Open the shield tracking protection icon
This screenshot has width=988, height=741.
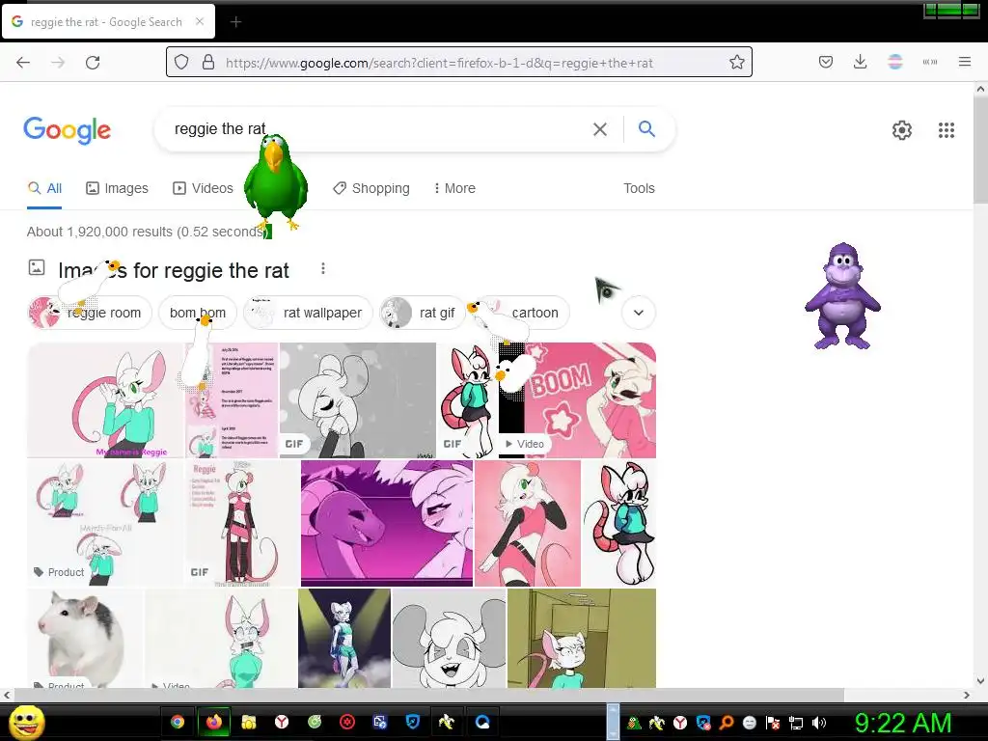pos(181,63)
